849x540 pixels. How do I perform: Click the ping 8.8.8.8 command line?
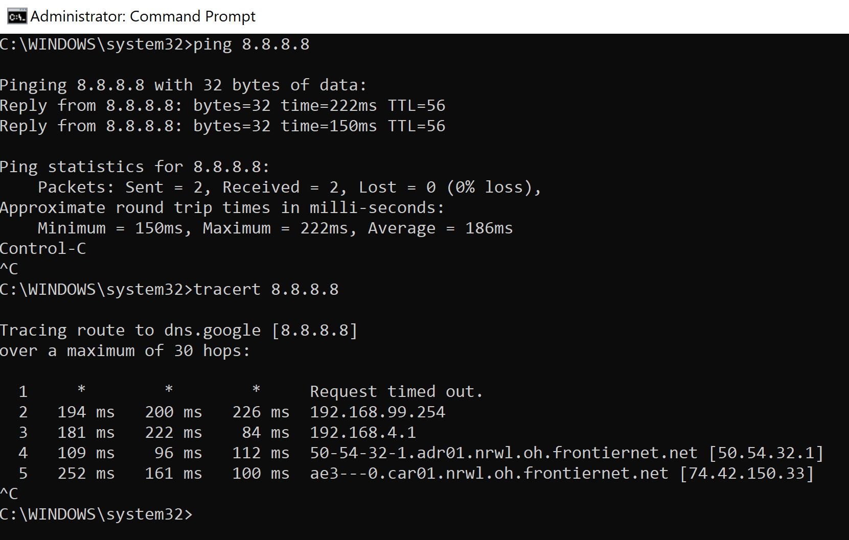(x=155, y=44)
